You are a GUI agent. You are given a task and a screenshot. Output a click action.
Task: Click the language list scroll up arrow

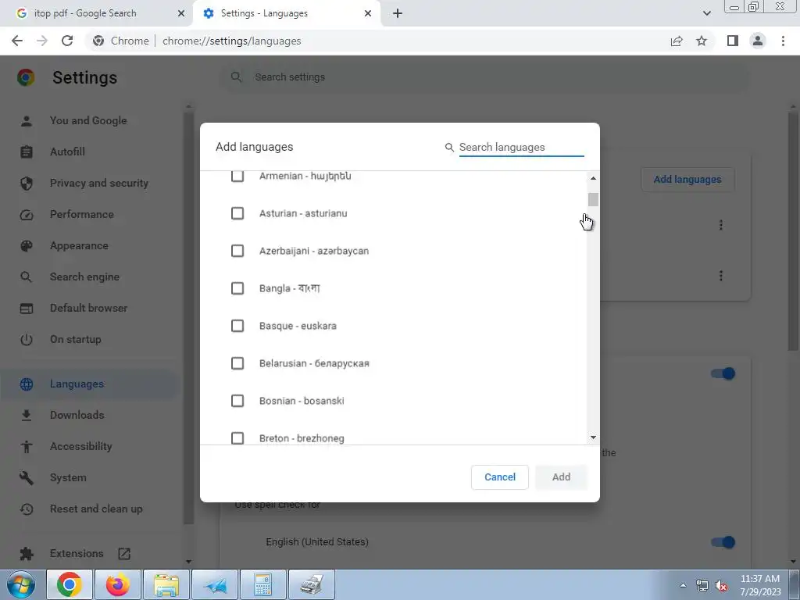tap(593, 178)
